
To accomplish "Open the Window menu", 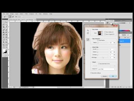I will 46,14.
